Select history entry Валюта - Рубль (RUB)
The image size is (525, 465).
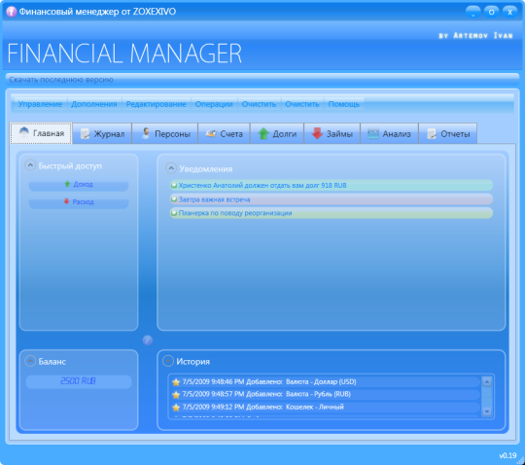(326, 394)
